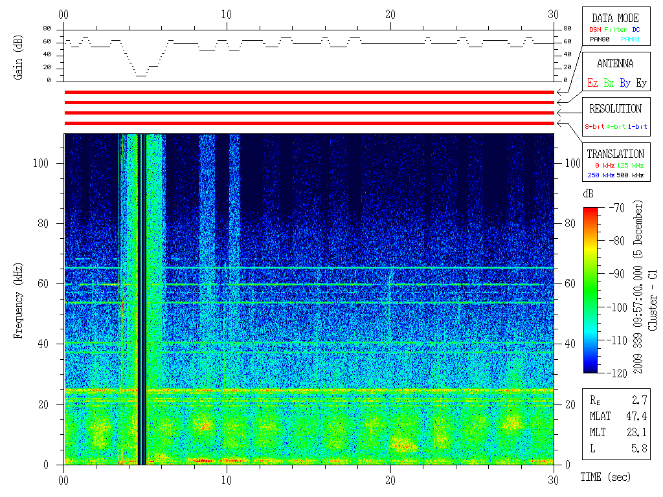663x497 pixels.
Task: Click the cyan PAN81 label
Action: point(631,39)
